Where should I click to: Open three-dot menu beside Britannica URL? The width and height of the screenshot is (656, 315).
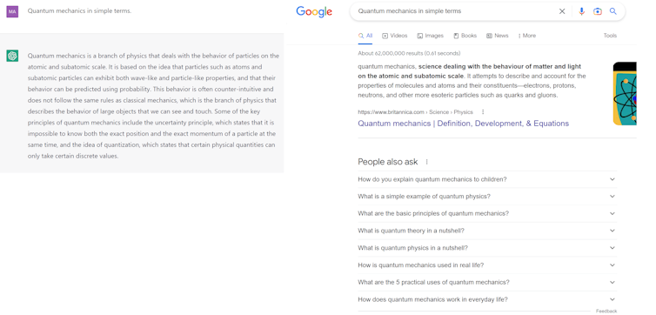483,112
